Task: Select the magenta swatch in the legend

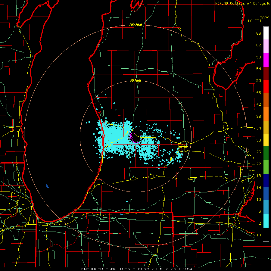Action: [266, 60]
